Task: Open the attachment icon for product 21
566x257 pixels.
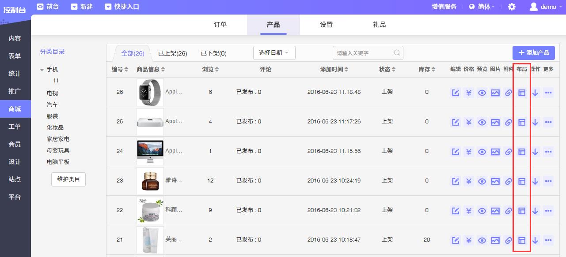Action: (509, 240)
